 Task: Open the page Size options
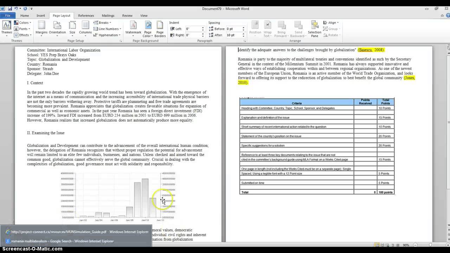[x=72, y=28]
